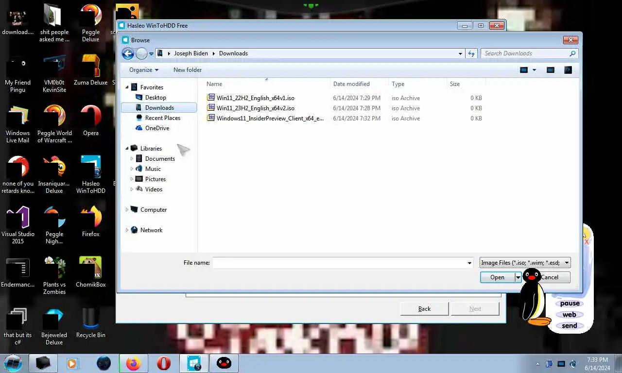
Task: Open the Browse dialog Help icon
Action: coord(568,70)
